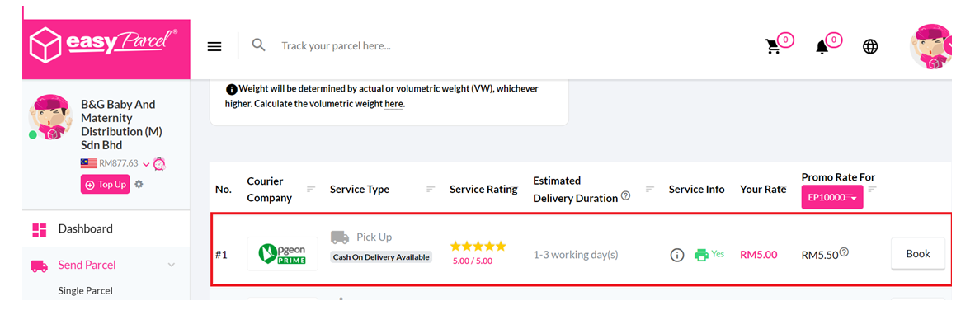
Task: Open the volumetric weight 'here' link
Action: coord(393,104)
